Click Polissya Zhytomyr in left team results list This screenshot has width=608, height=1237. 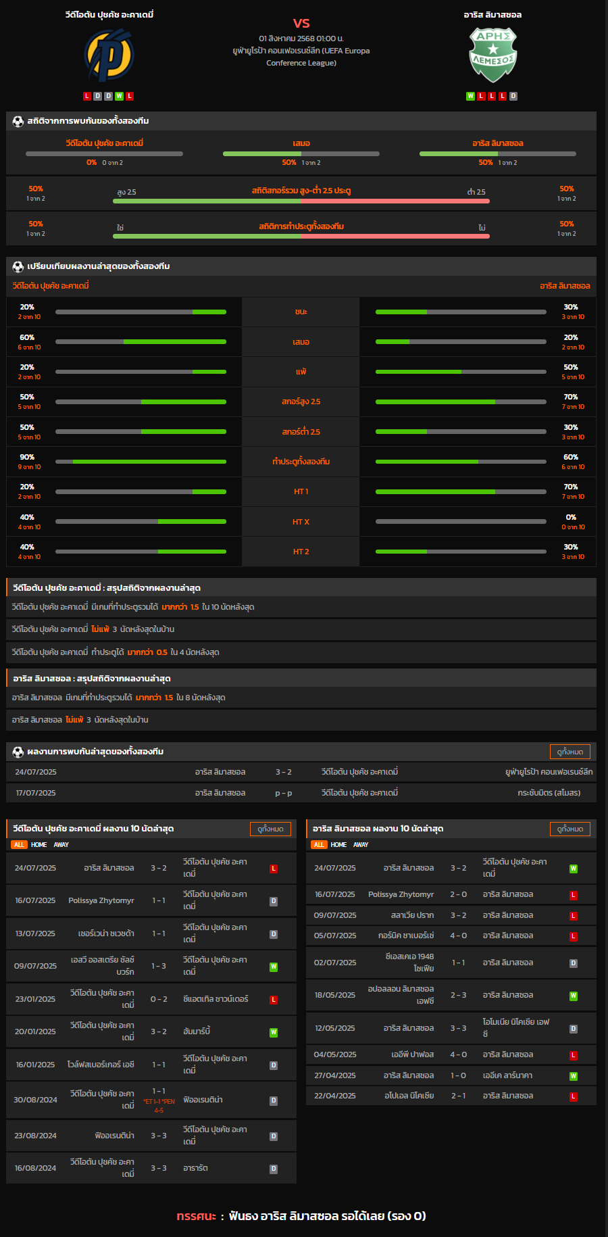[101, 900]
